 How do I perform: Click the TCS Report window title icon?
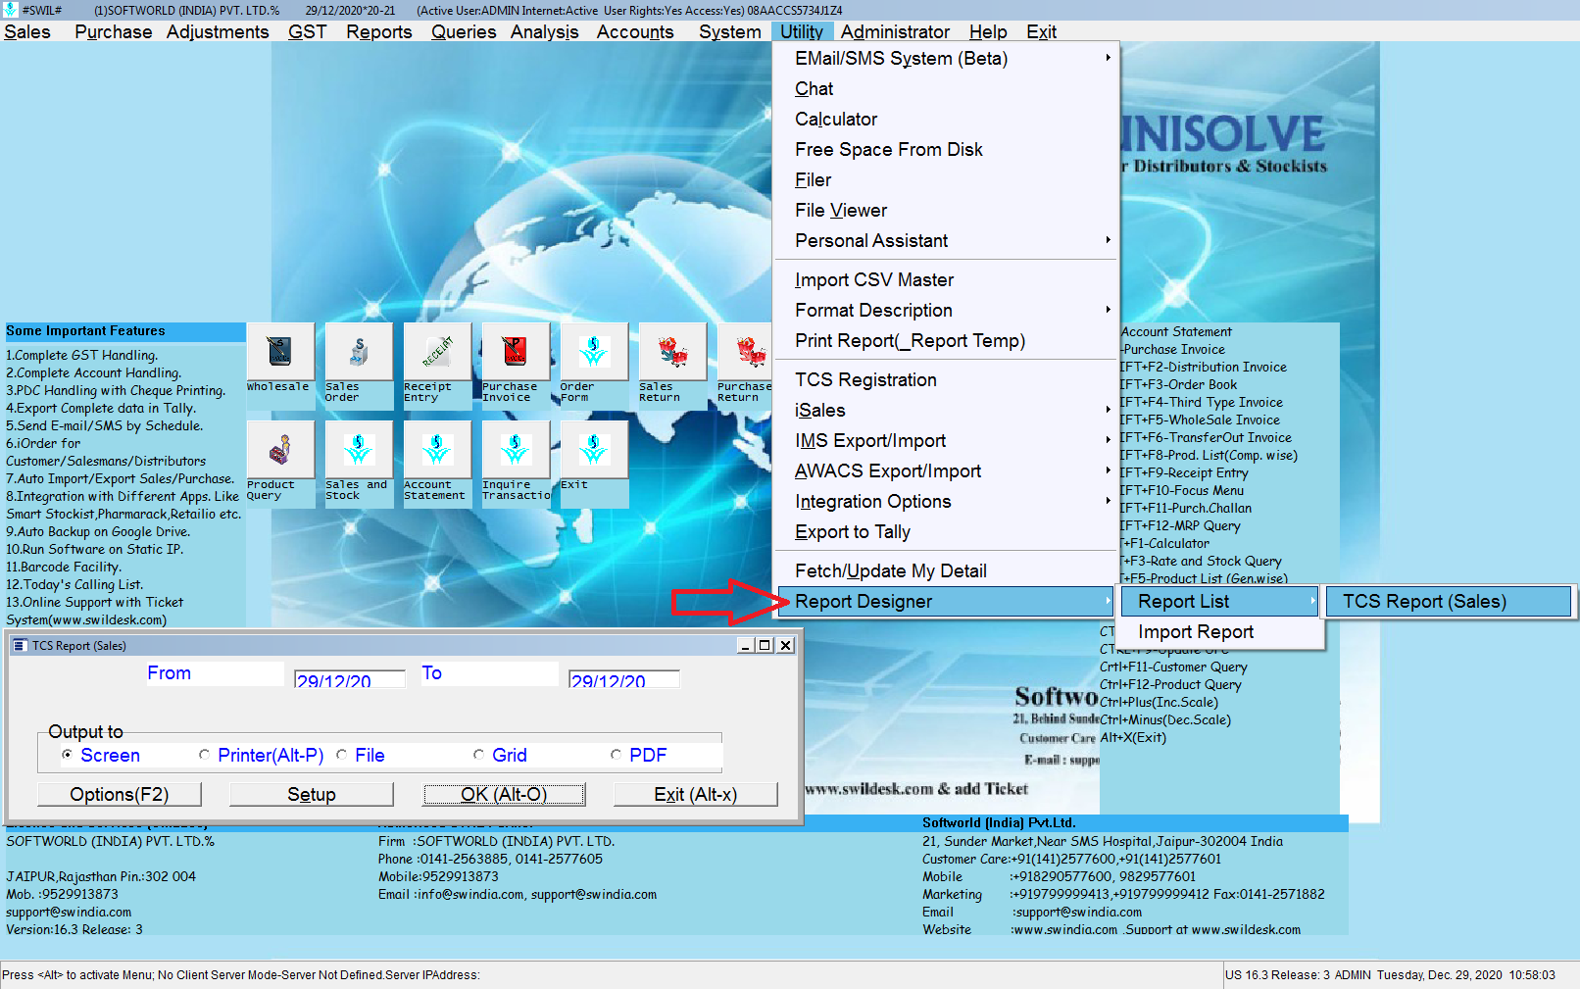(x=20, y=645)
